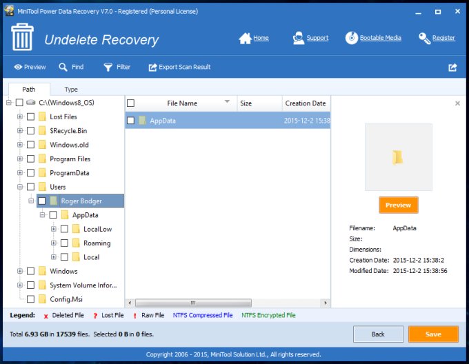Click the red question mark Lost File icon
Viewport: 469px width, 364px height.
[95, 316]
